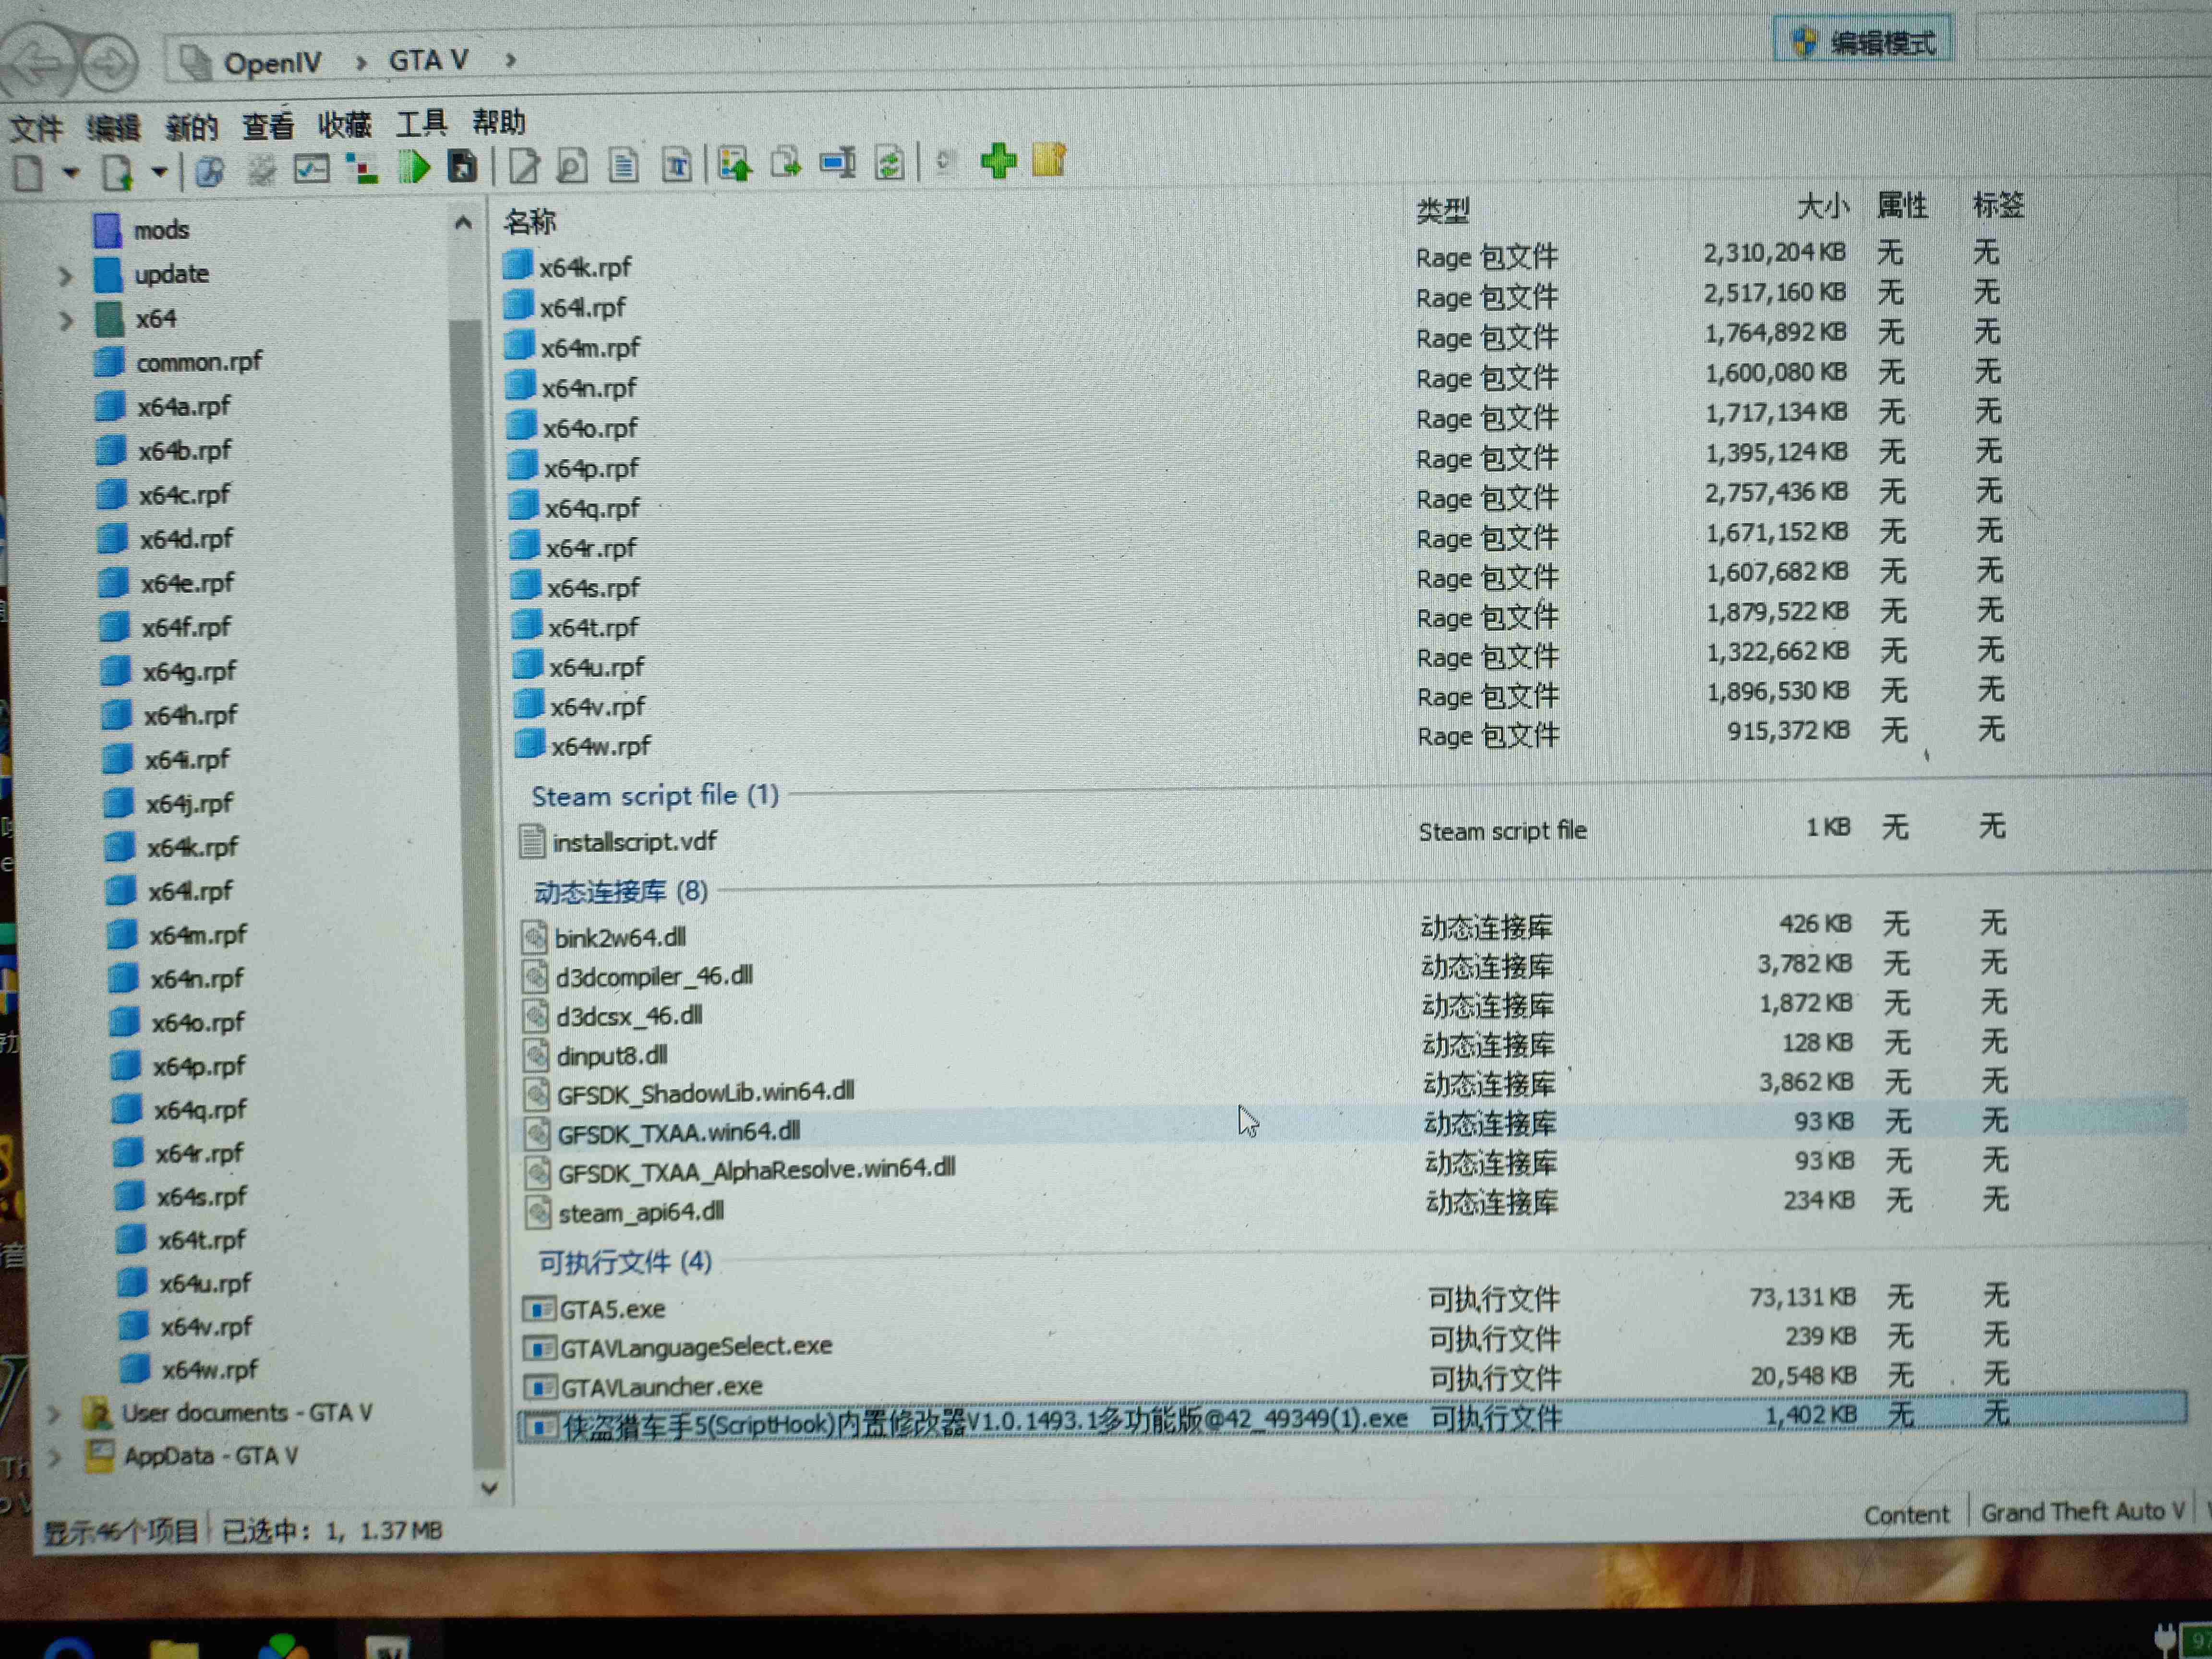Select steam_api64.dll file
Screen dimensions: 2212x1659
(x=641, y=1213)
